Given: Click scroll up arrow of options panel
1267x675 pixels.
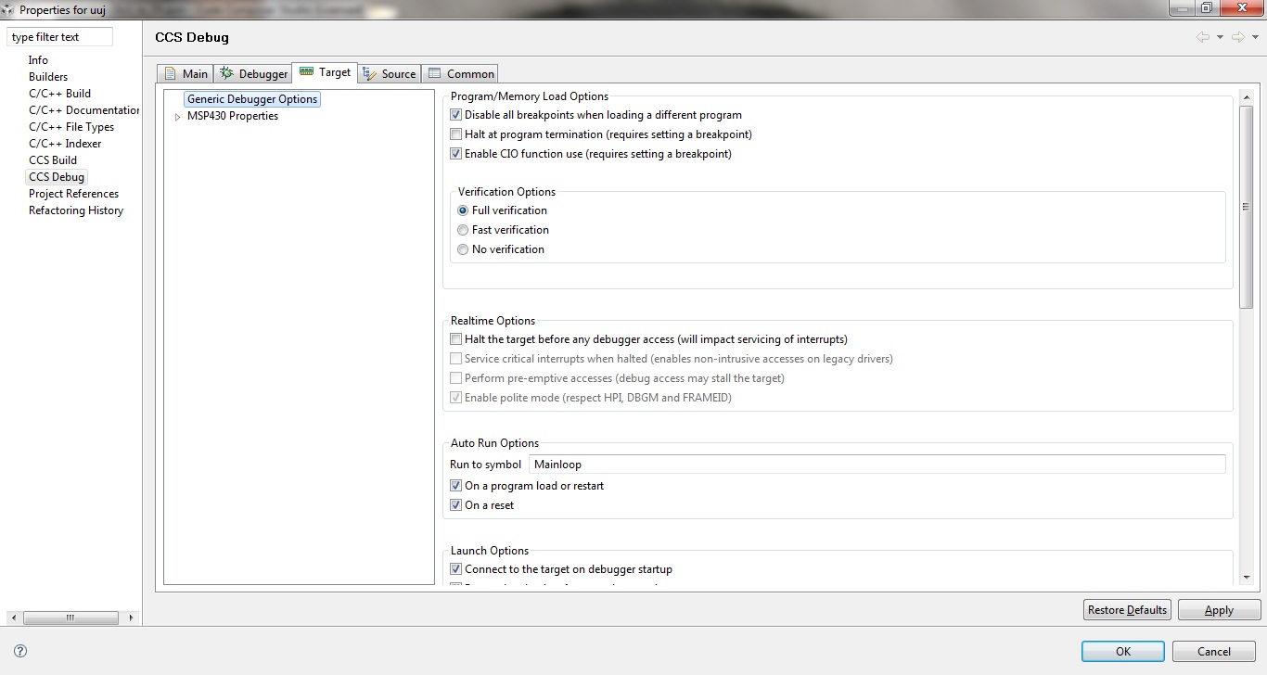Looking at the screenshot, I should pos(1247,97).
